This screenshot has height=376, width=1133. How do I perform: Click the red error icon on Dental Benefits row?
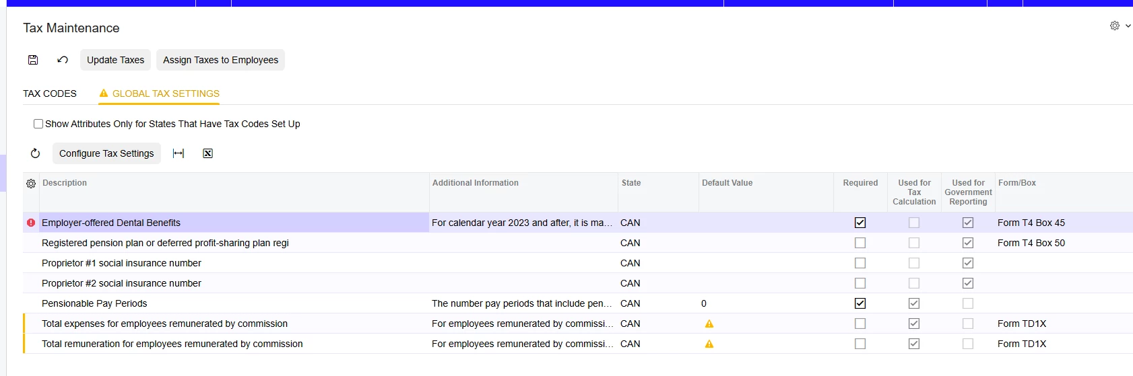click(31, 223)
